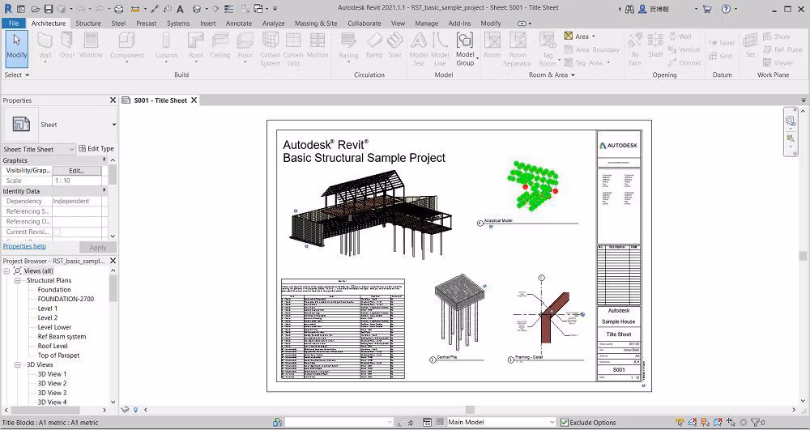Image resolution: width=810 pixels, height=430 pixels.
Task: Select the Railing tool
Action: [x=348, y=47]
